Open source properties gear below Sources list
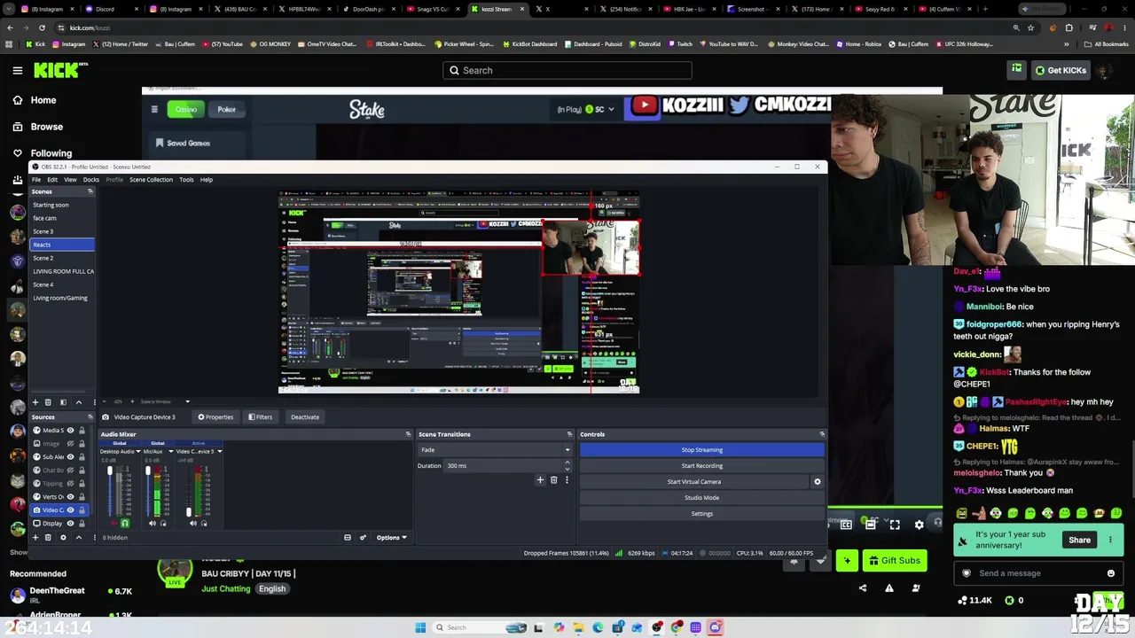1135x638 pixels. pyautogui.click(x=63, y=537)
